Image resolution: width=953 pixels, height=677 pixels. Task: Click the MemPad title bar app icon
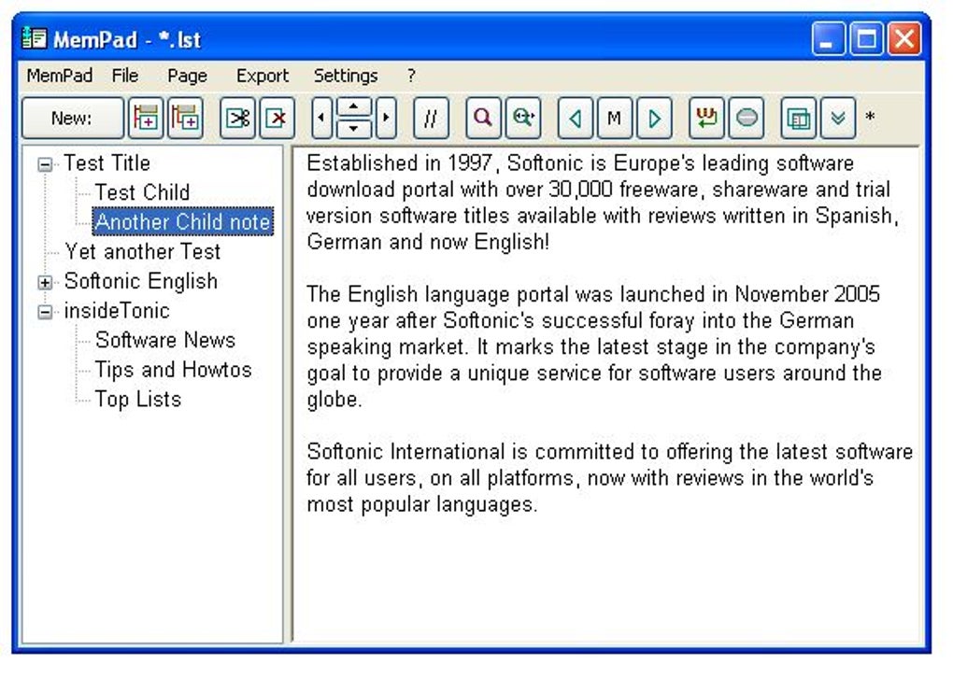34,39
